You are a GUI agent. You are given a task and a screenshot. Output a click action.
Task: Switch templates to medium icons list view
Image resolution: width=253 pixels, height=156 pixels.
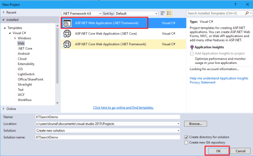[x=169, y=13]
